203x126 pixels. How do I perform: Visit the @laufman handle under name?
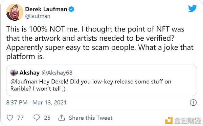click(x=38, y=16)
